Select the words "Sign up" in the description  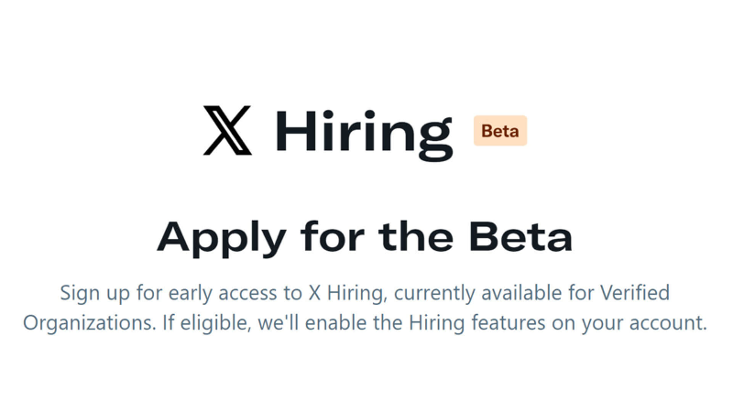pyautogui.click(x=92, y=294)
